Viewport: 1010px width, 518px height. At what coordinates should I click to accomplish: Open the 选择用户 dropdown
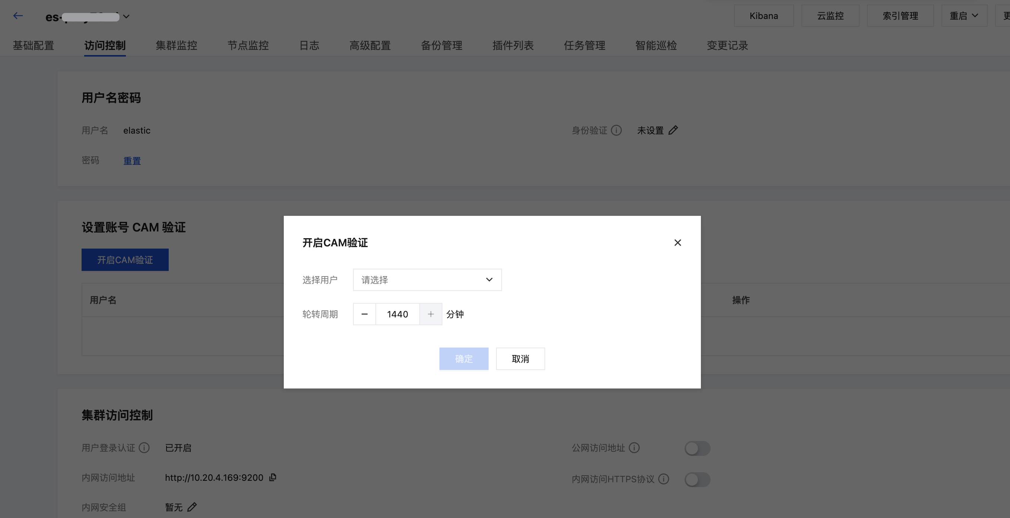[427, 280]
